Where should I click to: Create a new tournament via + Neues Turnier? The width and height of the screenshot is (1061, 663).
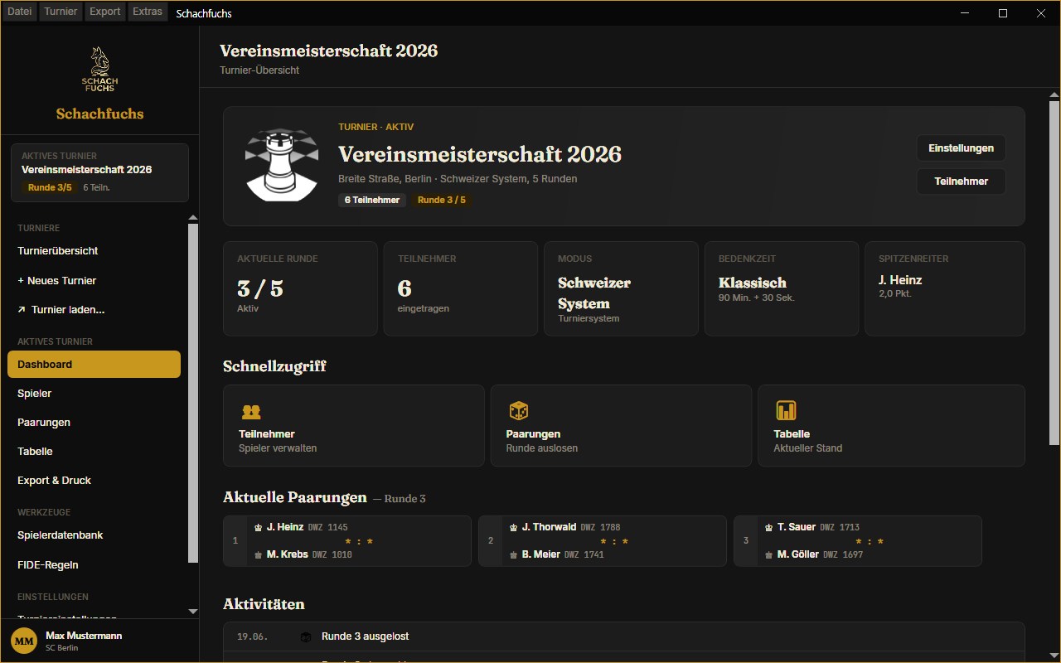[94, 280]
